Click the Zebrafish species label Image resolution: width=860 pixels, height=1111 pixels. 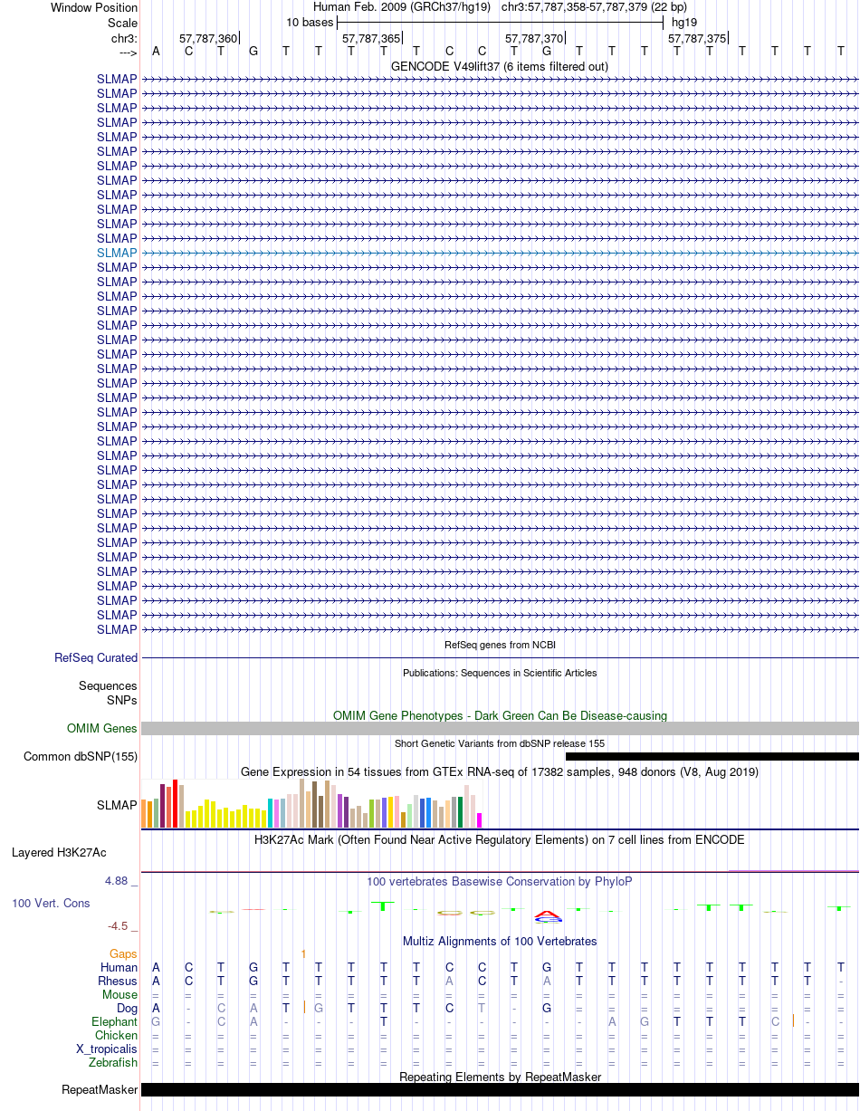[x=113, y=1062]
